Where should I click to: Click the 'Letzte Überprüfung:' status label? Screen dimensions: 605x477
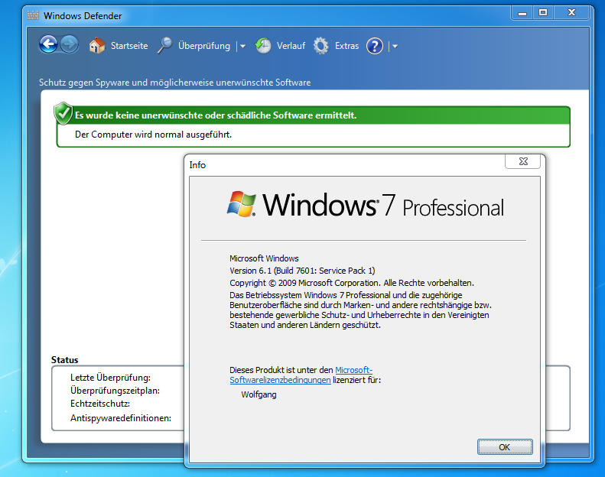point(110,378)
